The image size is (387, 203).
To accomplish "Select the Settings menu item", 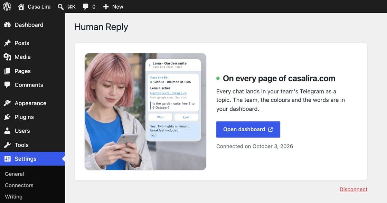I will [32, 159].
